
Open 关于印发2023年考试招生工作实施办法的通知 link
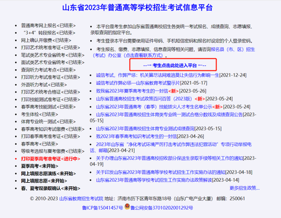pos(160,173)
